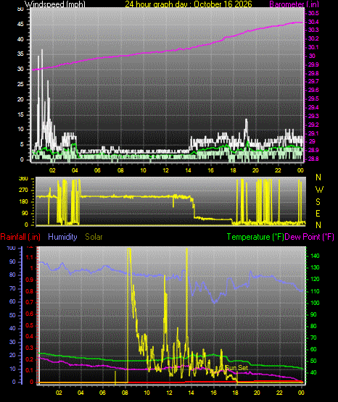
Task: Click the E wind direction letter
Action: [x=318, y=213]
